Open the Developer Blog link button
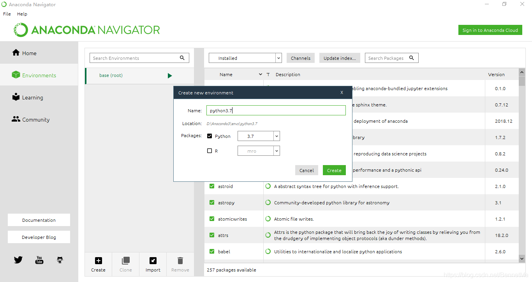 [39, 237]
